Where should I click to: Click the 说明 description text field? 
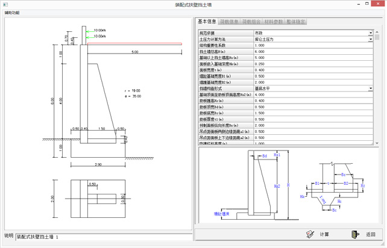pyautogui.click(x=102, y=237)
